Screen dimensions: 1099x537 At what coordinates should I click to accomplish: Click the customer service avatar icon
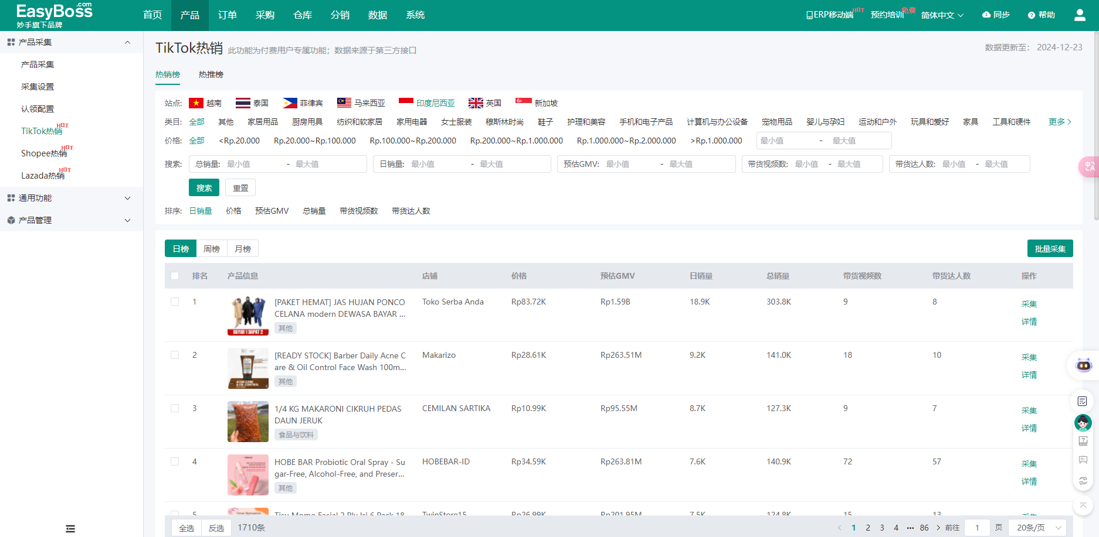coord(1083,422)
